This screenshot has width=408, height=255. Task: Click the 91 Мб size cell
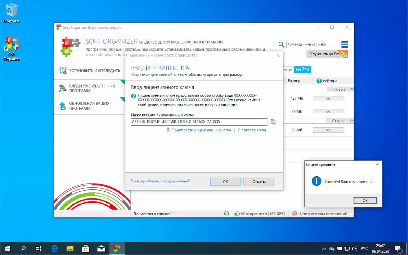pos(297,130)
